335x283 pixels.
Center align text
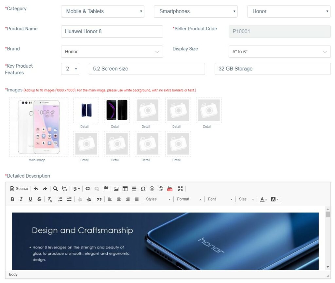pos(118,199)
